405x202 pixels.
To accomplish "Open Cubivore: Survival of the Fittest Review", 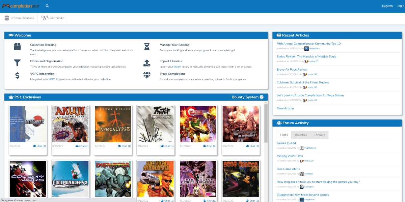I will pyautogui.click(x=303, y=82).
